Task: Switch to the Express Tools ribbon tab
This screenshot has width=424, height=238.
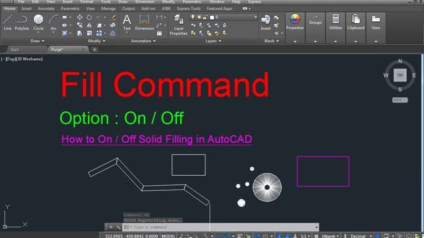Action: [x=188, y=9]
